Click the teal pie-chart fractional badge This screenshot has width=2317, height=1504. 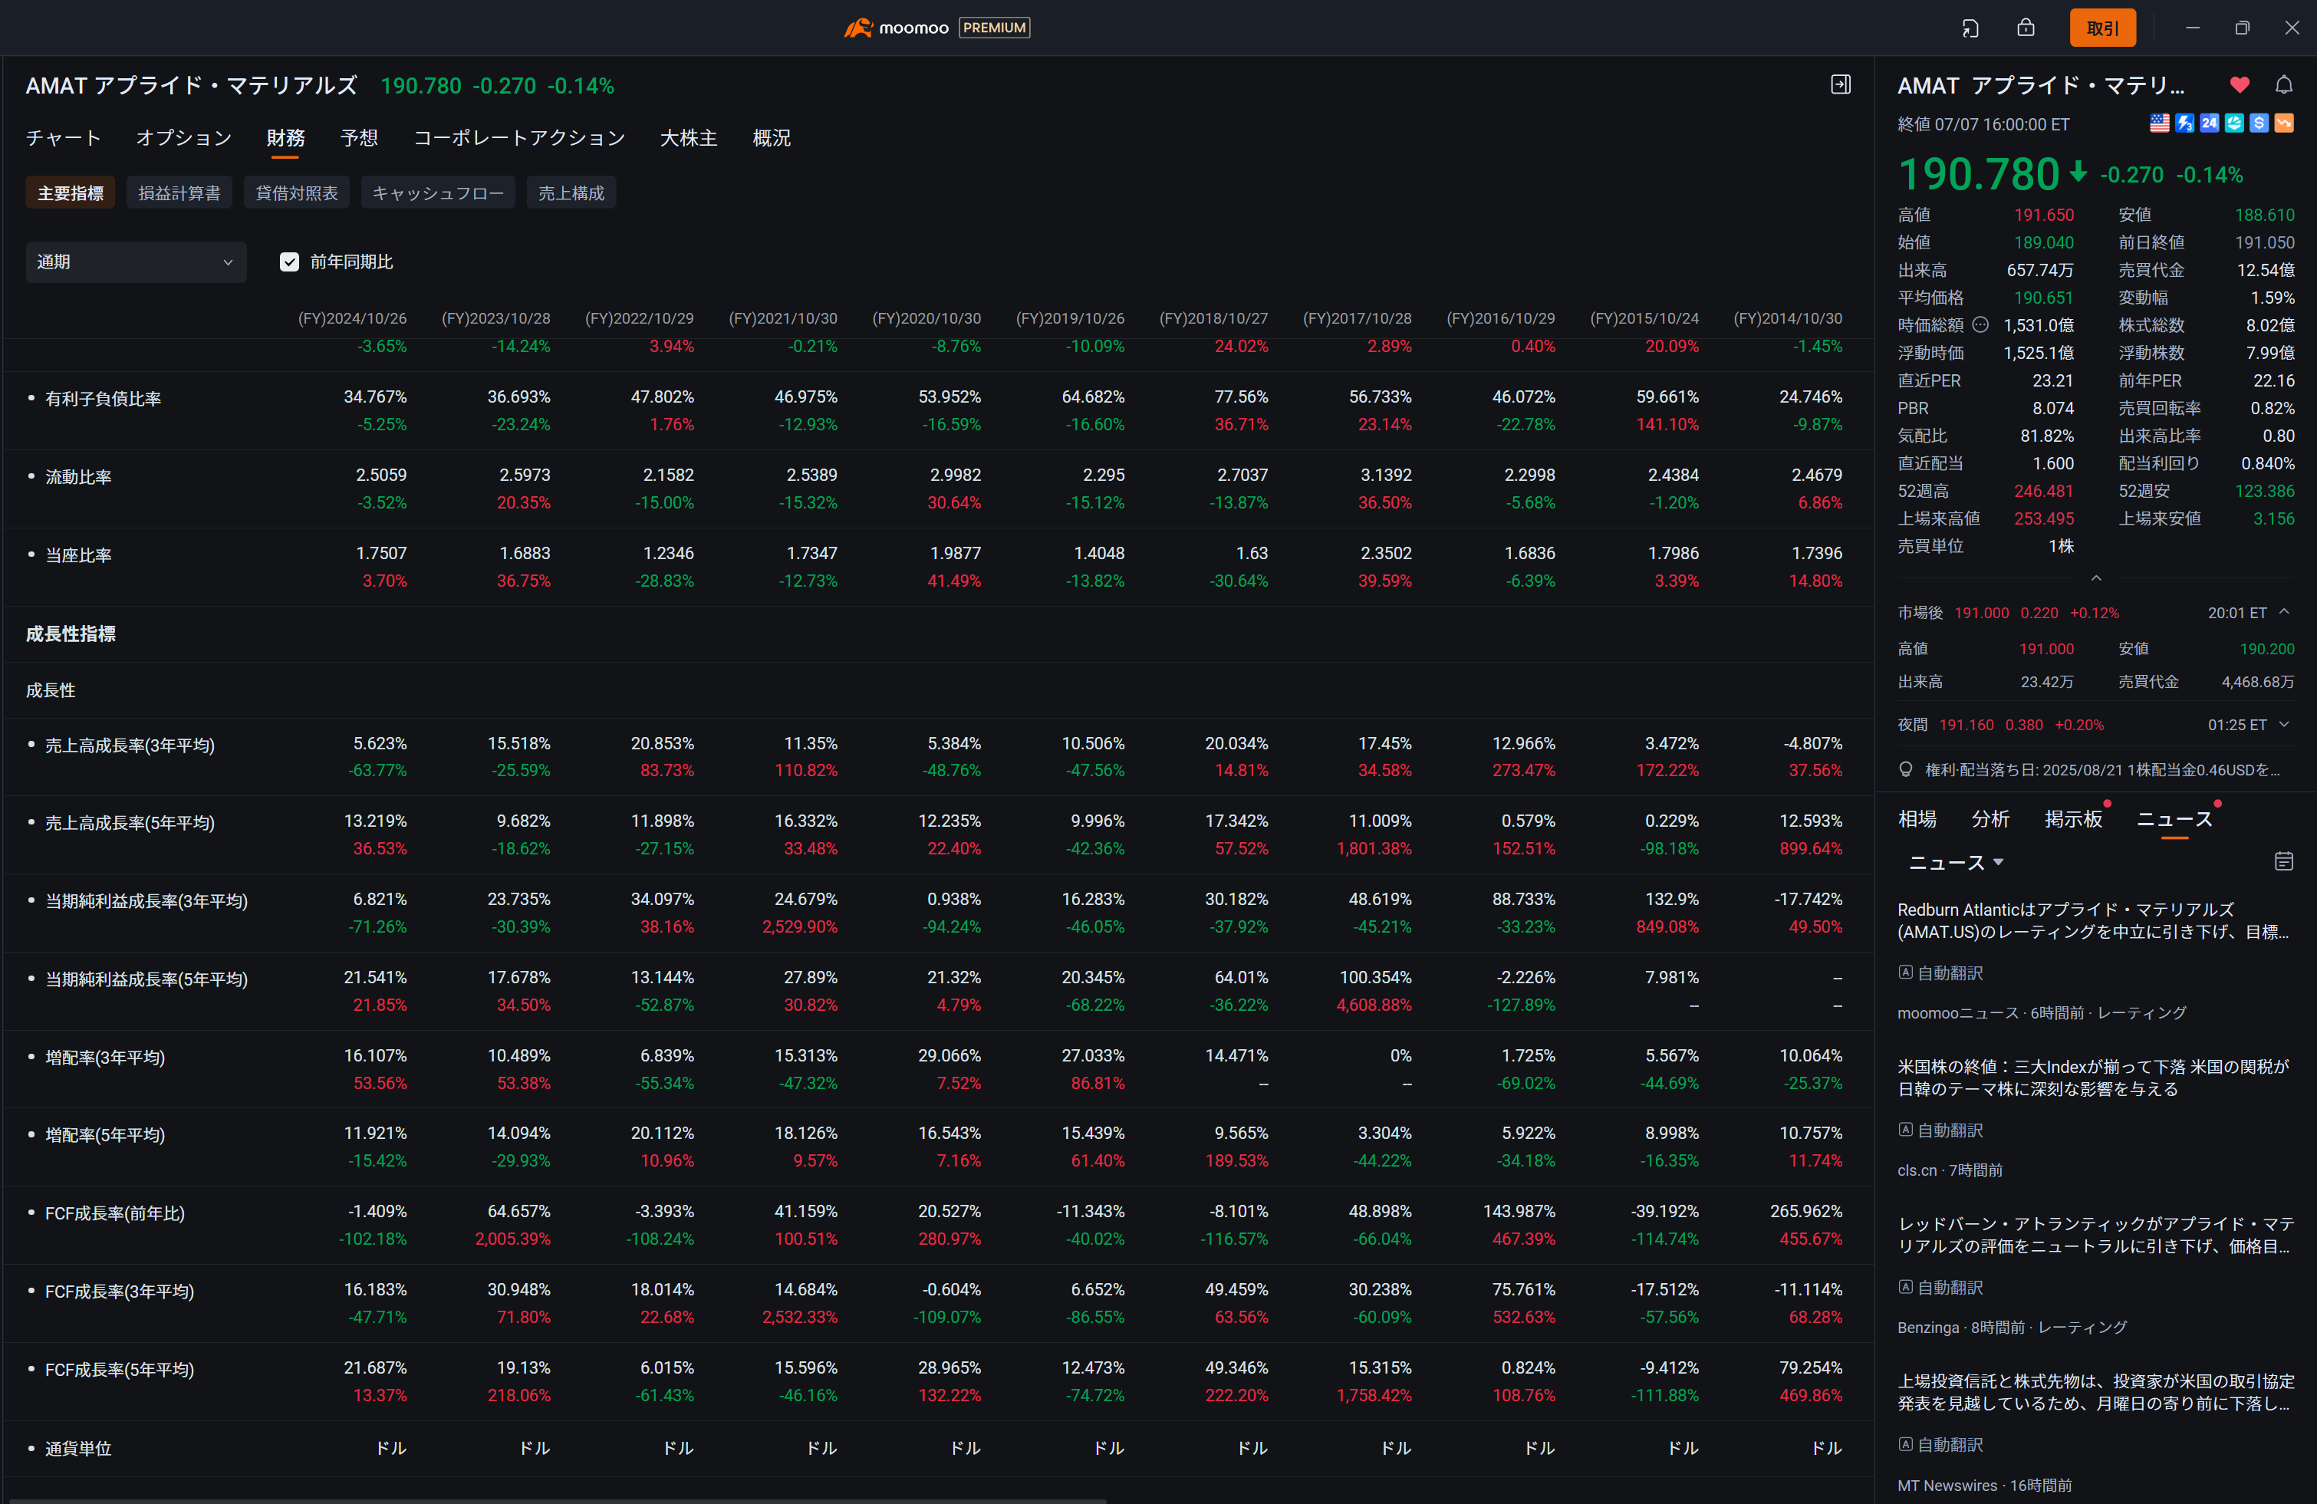click(x=2235, y=123)
